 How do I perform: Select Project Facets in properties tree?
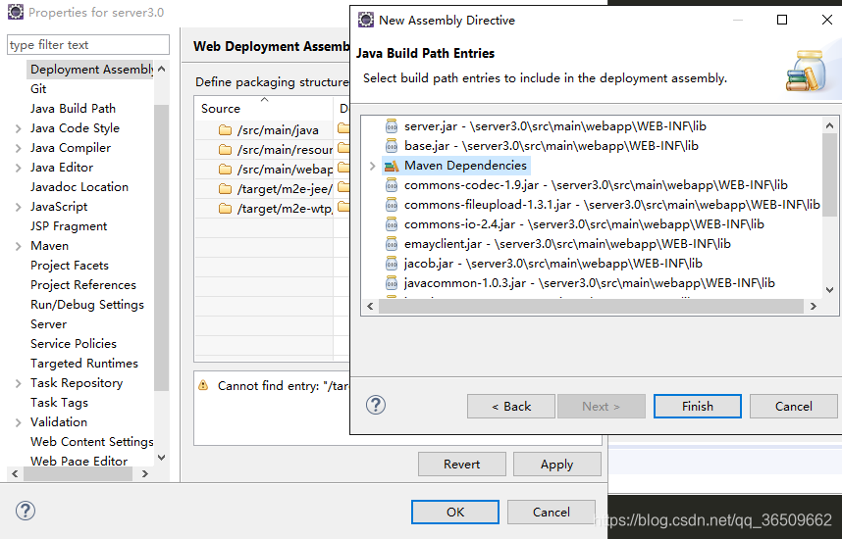[x=70, y=266]
